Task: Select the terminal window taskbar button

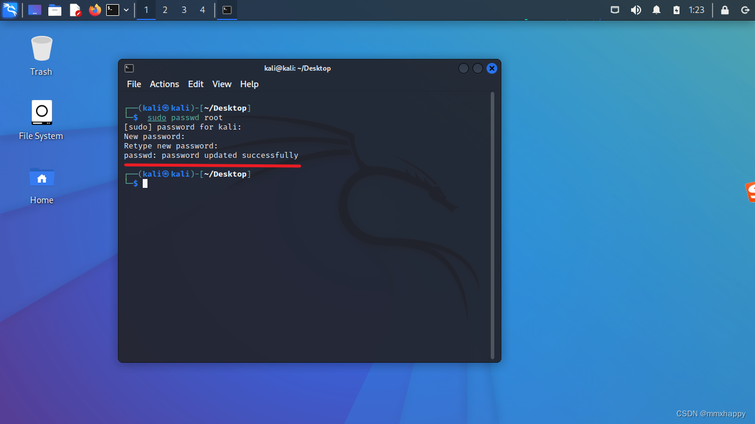Action: [x=227, y=10]
